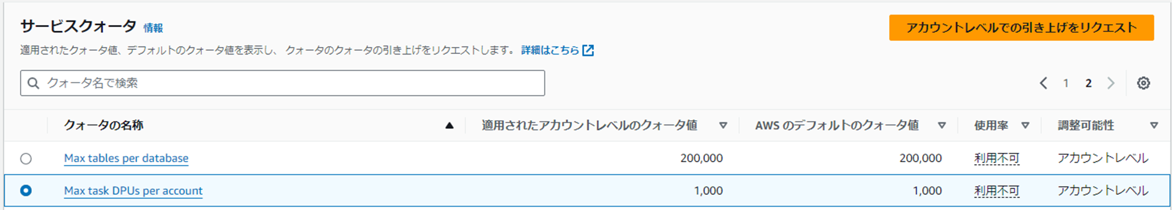This screenshot has height=210, width=1172.
Task: Switch to page 2
Action: (1088, 83)
